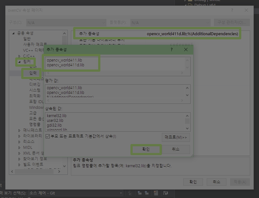Click gdi32.lib in 상속된 값 list
Viewport: 259px width, 198px height.
click(x=54, y=125)
